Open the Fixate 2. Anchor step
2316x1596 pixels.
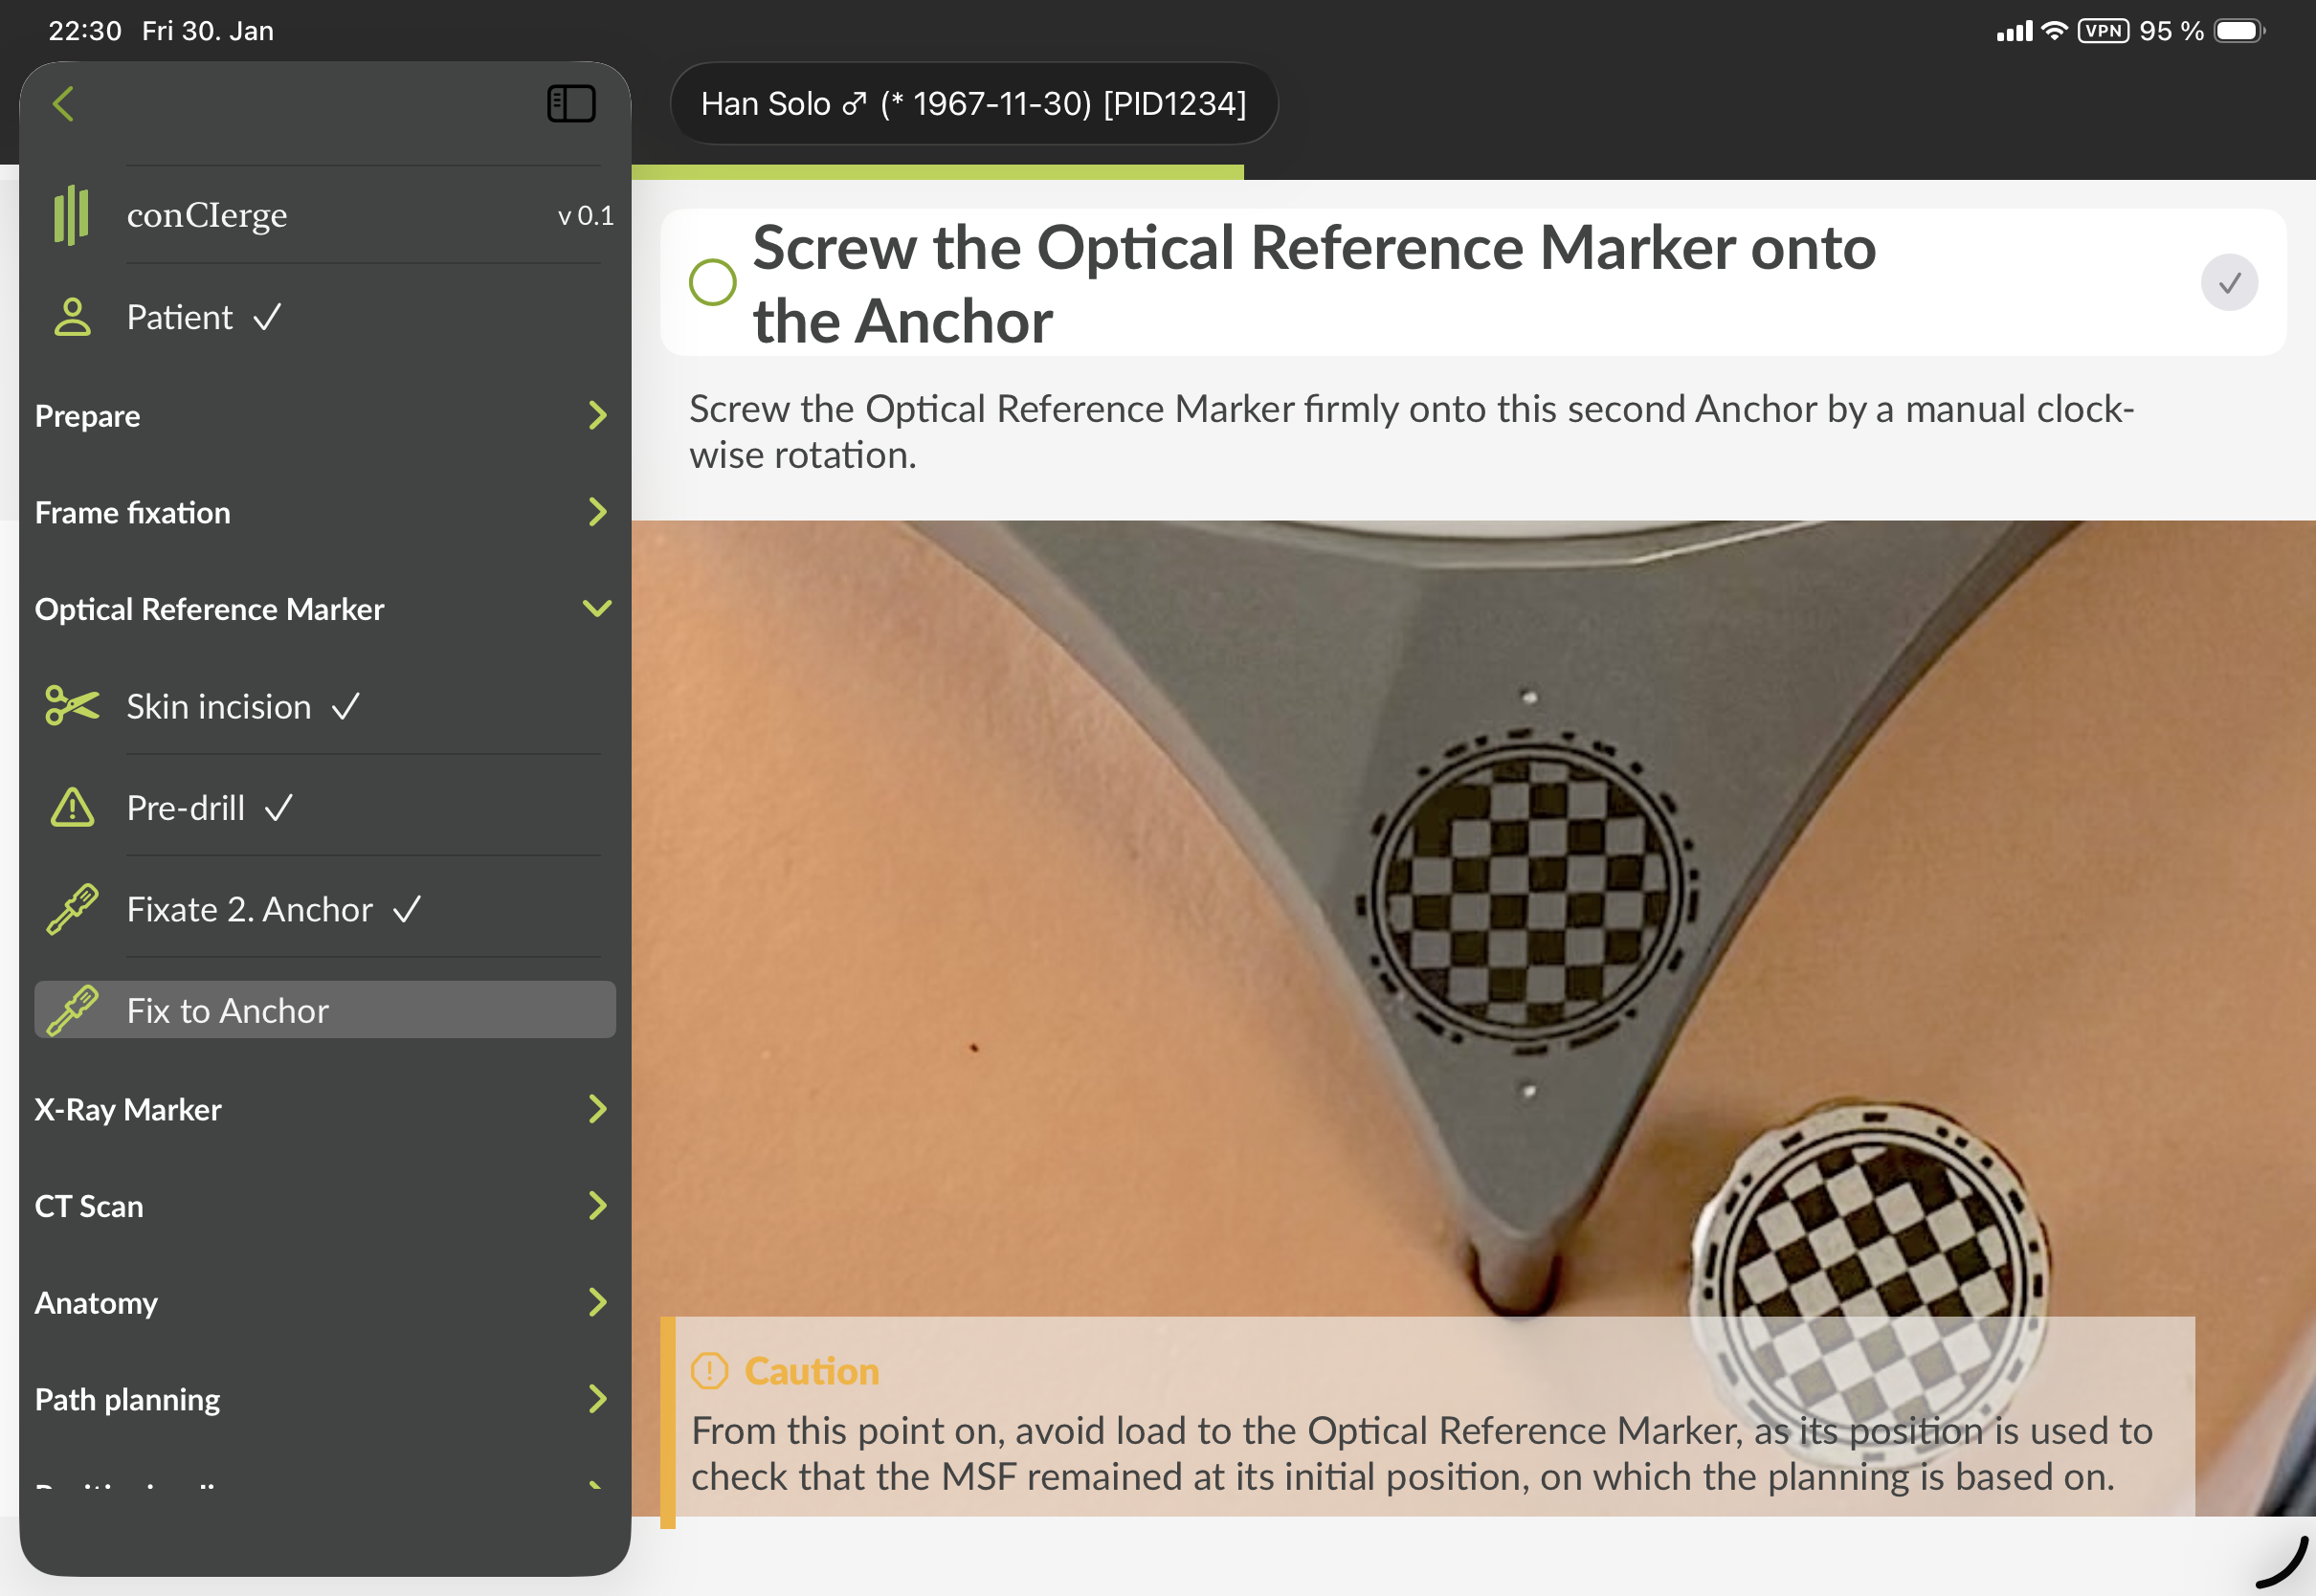[325, 909]
